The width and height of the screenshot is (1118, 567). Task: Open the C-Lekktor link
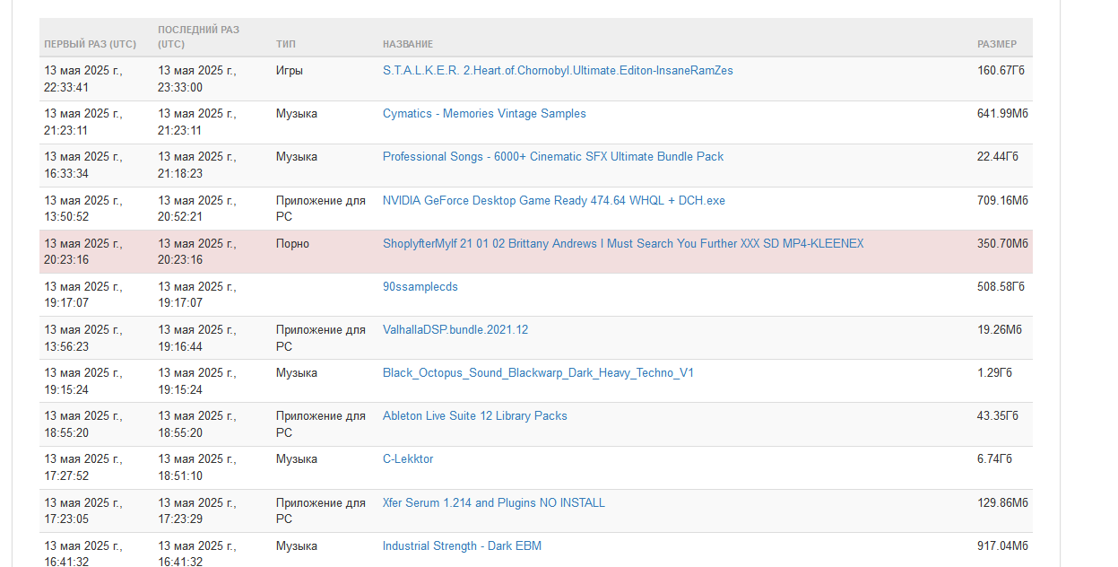click(408, 459)
